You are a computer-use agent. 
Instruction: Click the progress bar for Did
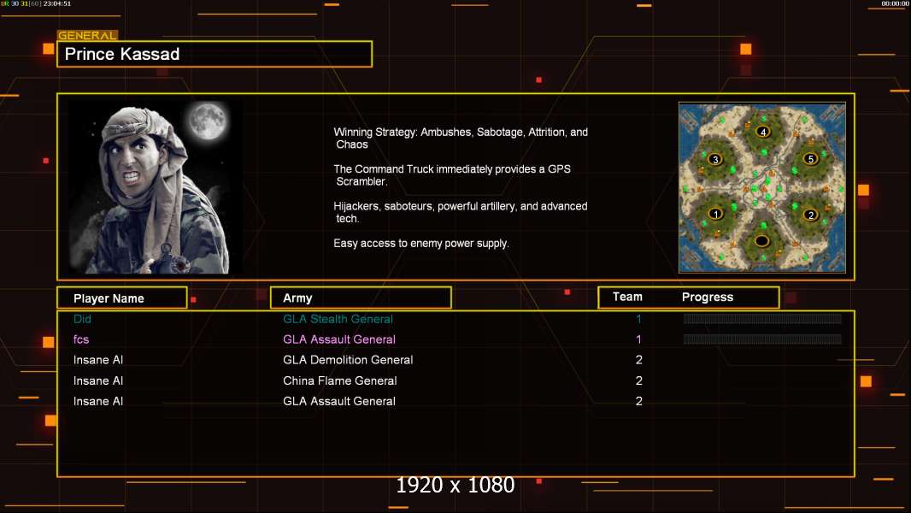(x=762, y=318)
